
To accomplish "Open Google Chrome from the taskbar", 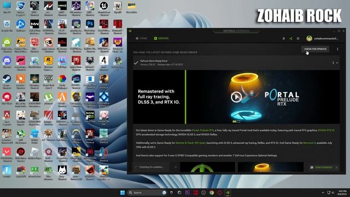I will coord(212,193).
